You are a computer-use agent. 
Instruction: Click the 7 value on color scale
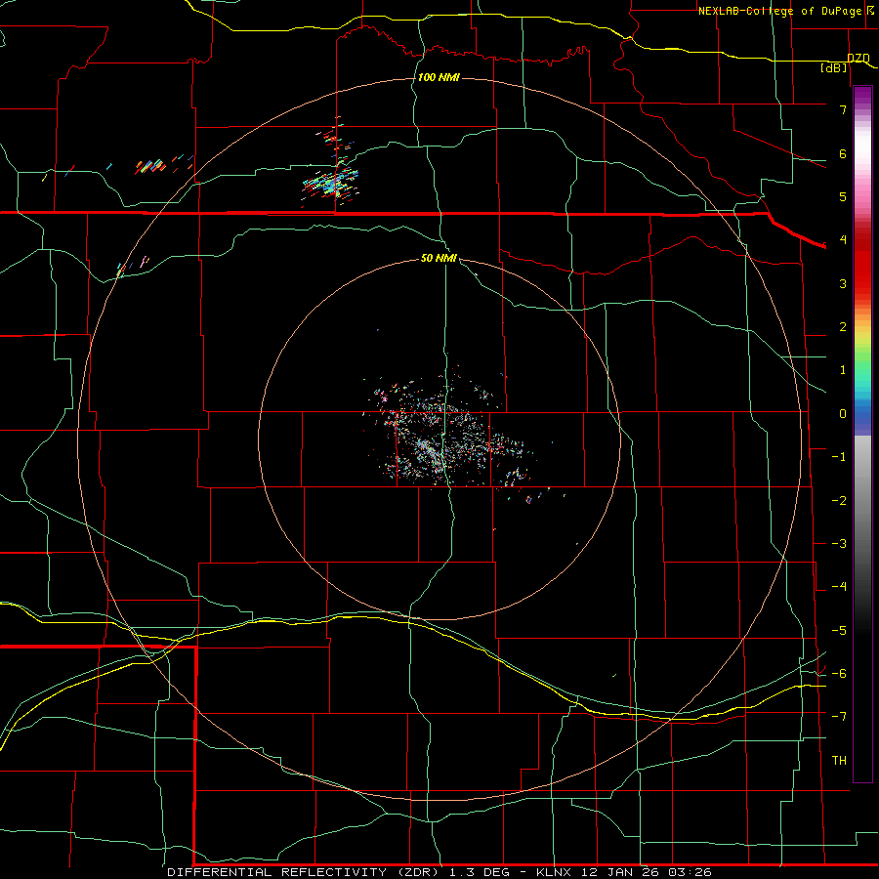843,109
